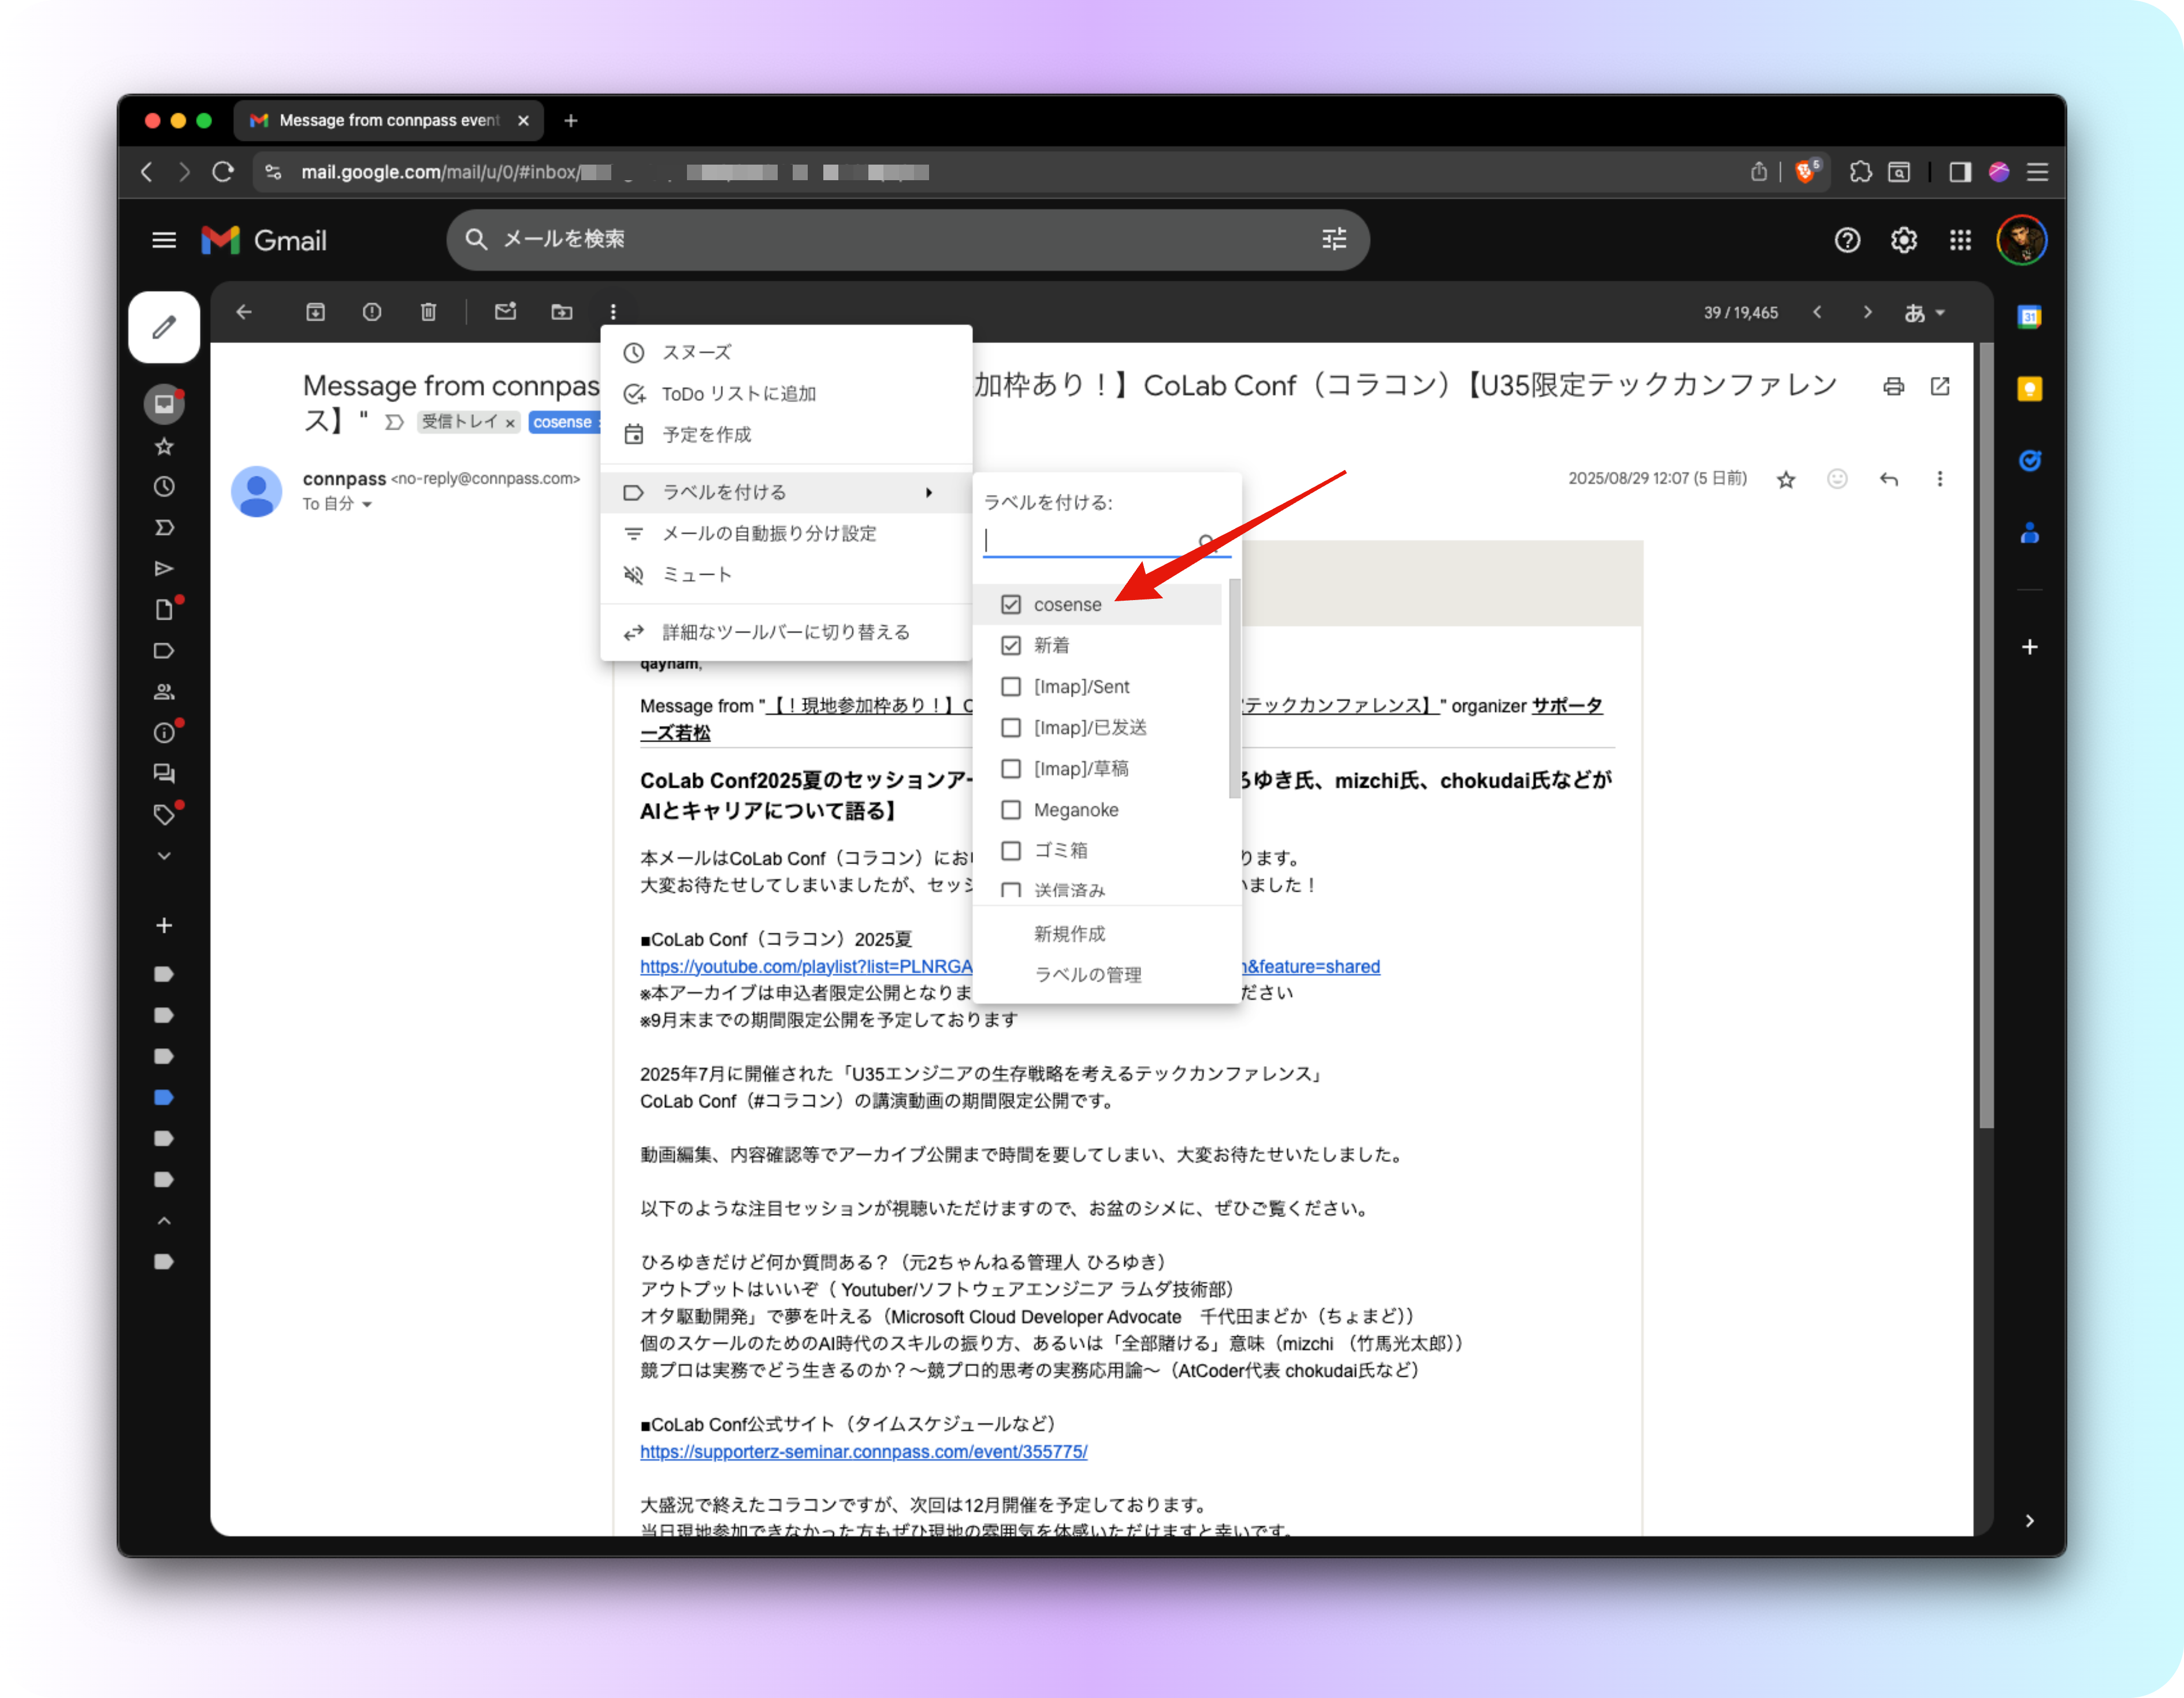Uncheck the cosense label checkbox
2184x1698 pixels.
[x=1011, y=605]
